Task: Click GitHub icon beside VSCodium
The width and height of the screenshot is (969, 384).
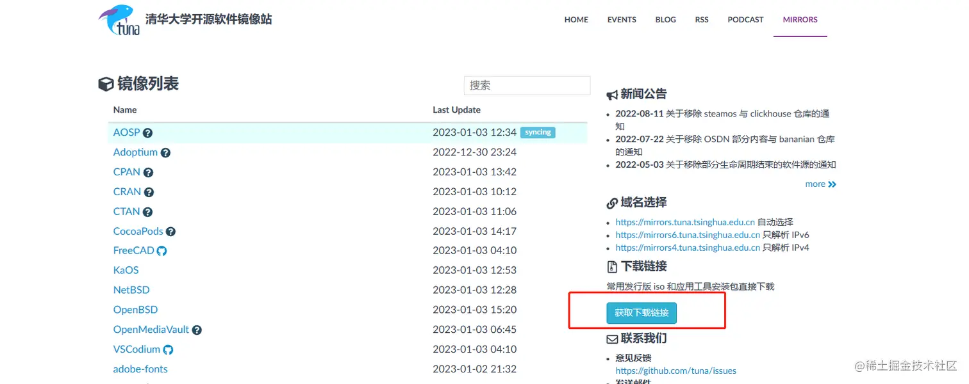Action: (x=168, y=349)
